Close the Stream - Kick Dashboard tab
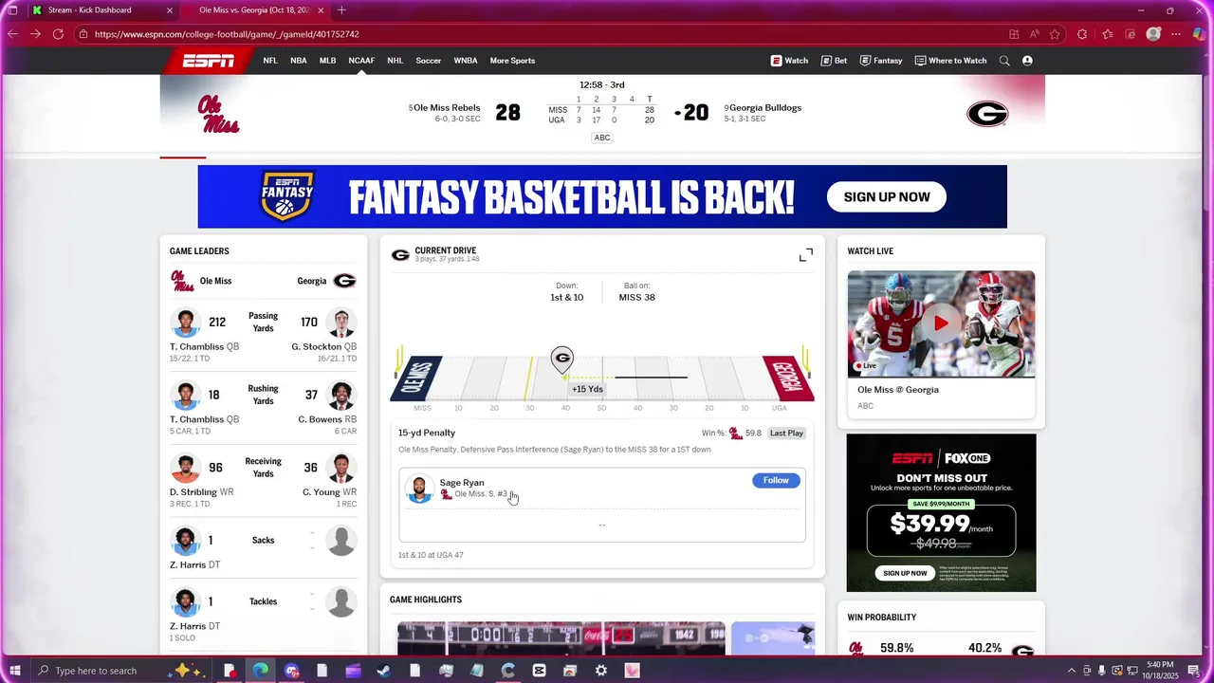Viewport: 1214px width, 683px height. 170,10
